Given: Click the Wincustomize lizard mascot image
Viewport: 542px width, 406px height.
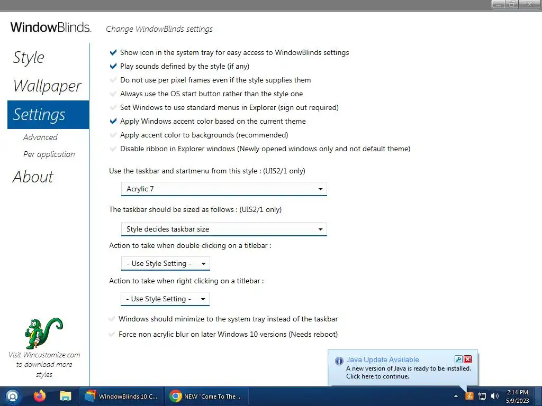Looking at the screenshot, I should pyautogui.click(x=44, y=333).
